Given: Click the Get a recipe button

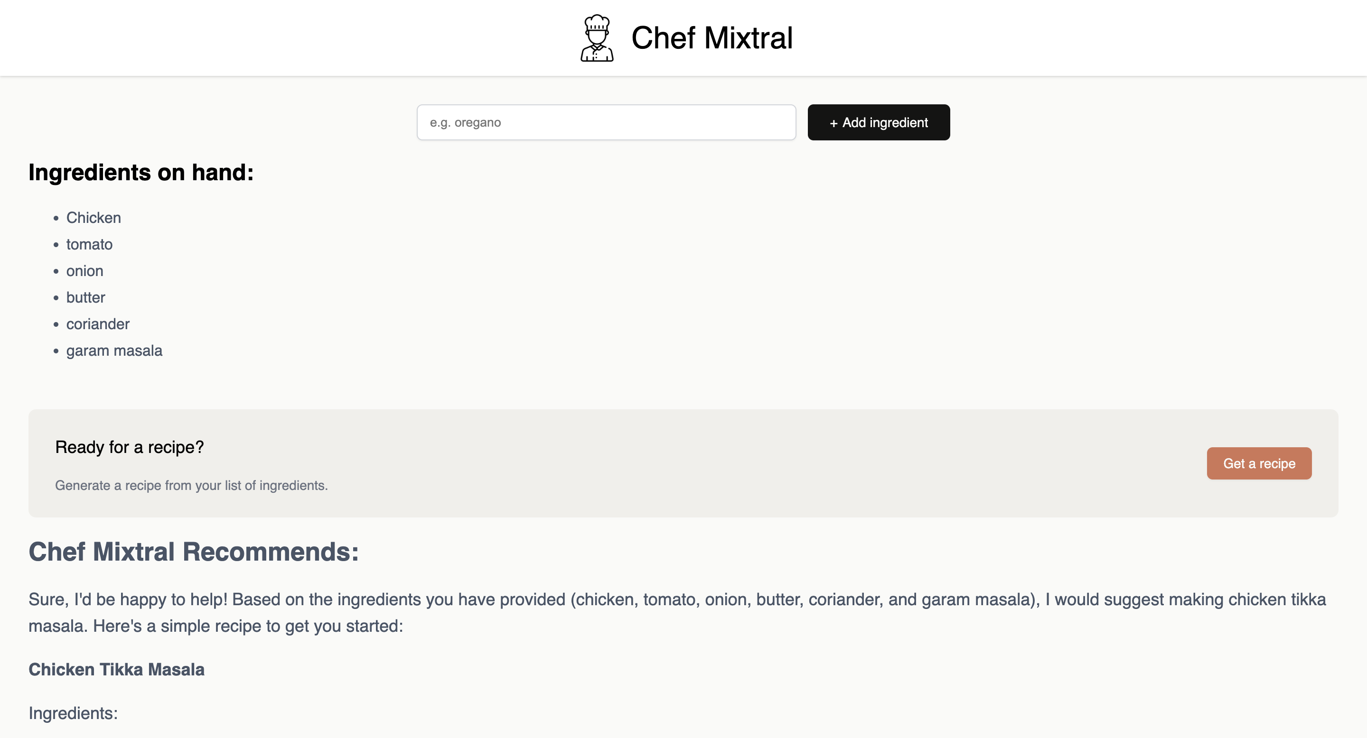Looking at the screenshot, I should tap(1259, 463).
